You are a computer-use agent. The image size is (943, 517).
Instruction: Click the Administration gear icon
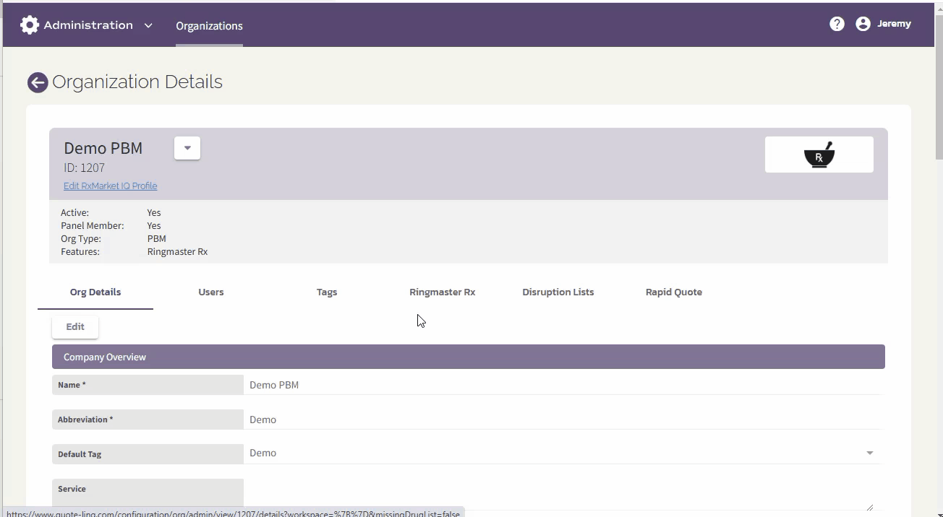click(30, 24)
